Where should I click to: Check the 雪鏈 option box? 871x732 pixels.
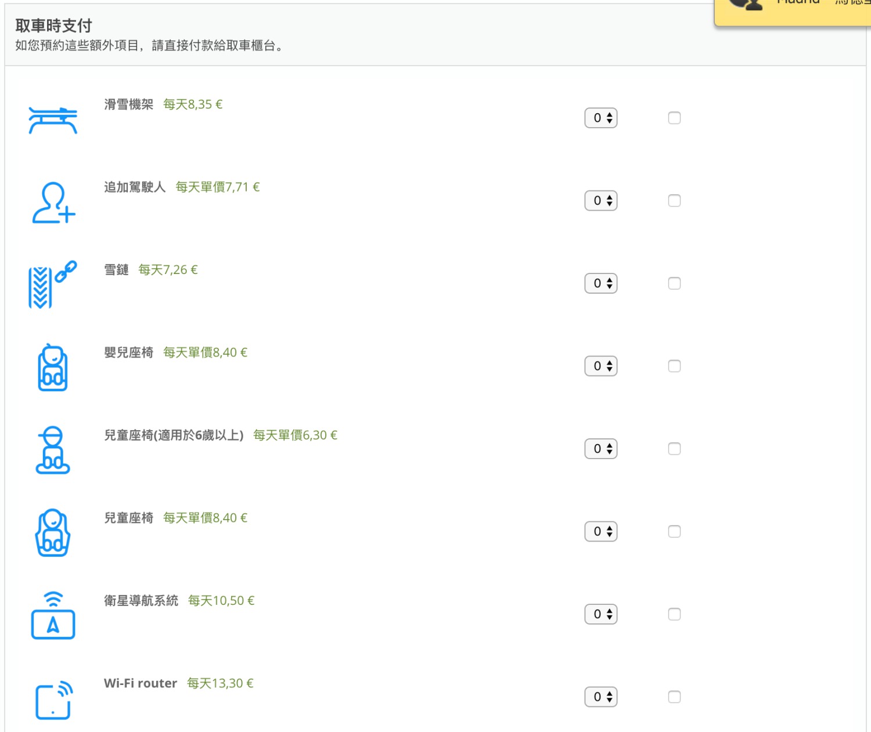pos(674,283)
